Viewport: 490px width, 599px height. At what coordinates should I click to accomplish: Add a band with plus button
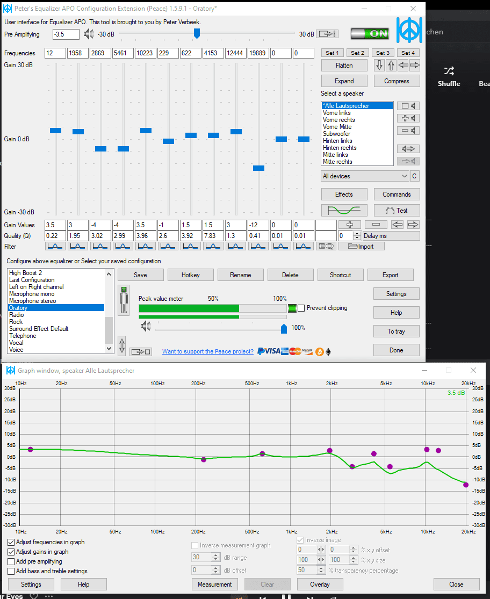349,225
